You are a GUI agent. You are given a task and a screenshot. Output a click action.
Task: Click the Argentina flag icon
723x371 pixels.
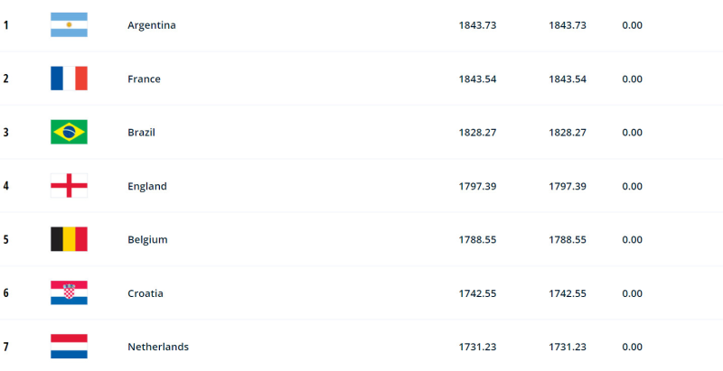tap(69, 25)
